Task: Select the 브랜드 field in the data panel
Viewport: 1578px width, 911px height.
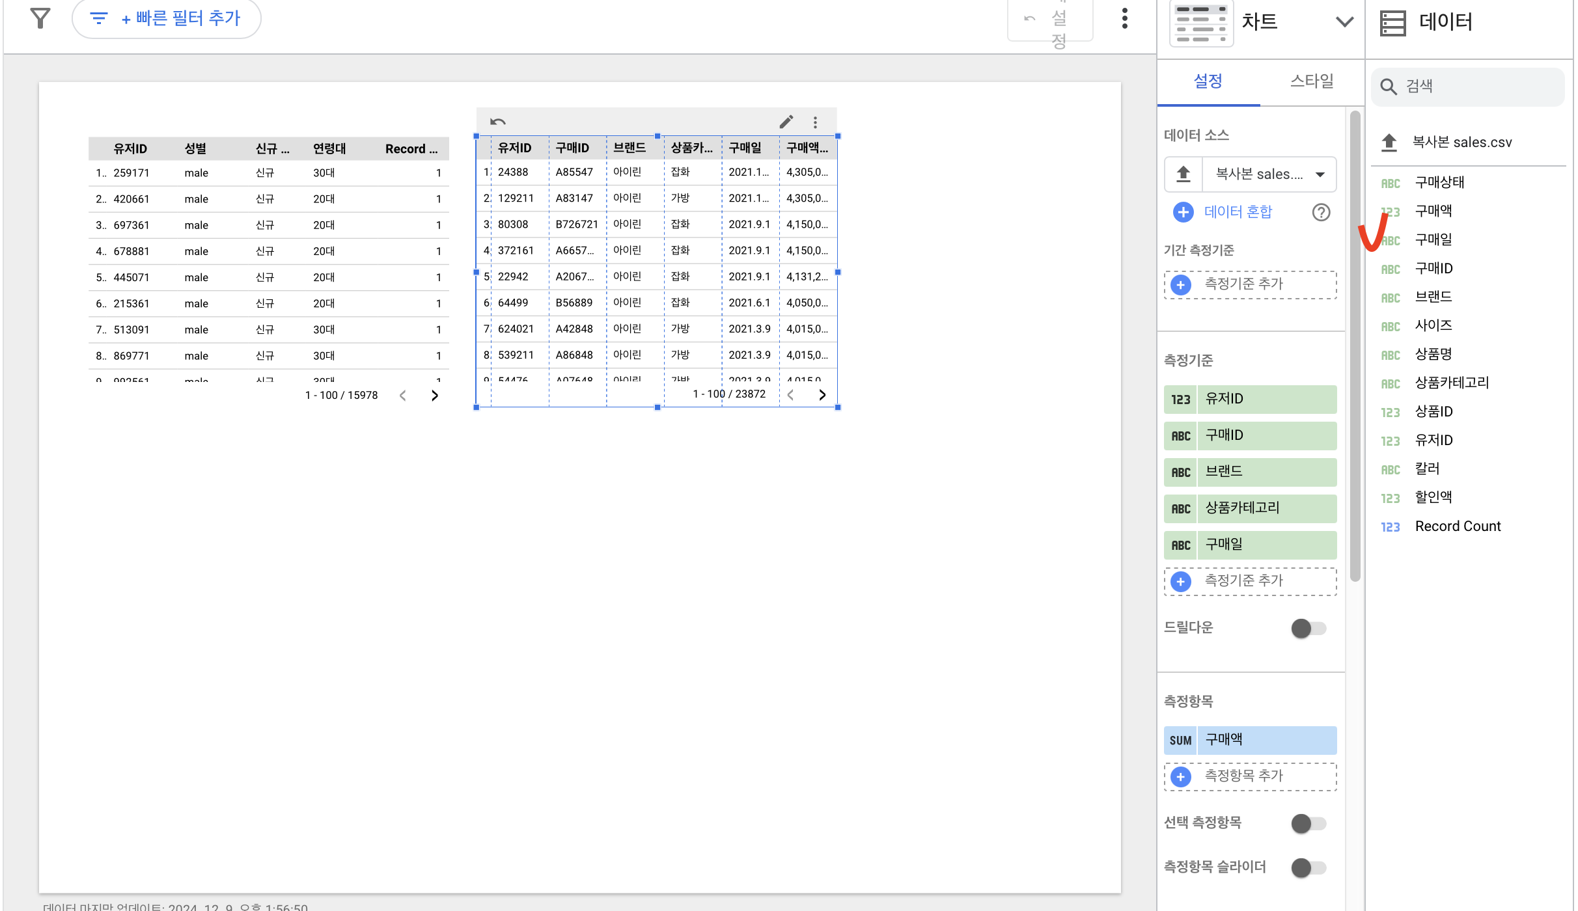Action: (1433, 297)
